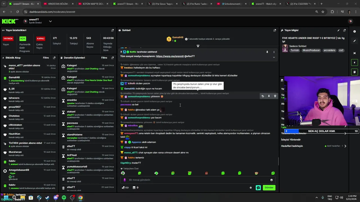Image resolution: width=360 pixels, height=202 pixels.
Task: Pop out the Yayın İstatistikleri panel
Action: point(112,30)
